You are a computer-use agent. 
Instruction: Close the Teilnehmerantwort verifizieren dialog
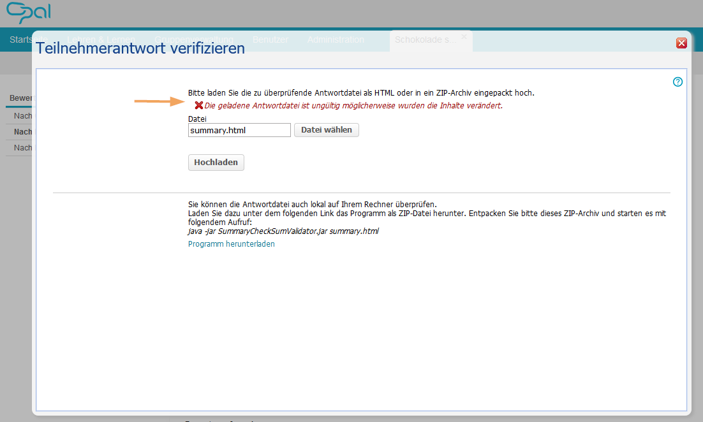[681, 43]
